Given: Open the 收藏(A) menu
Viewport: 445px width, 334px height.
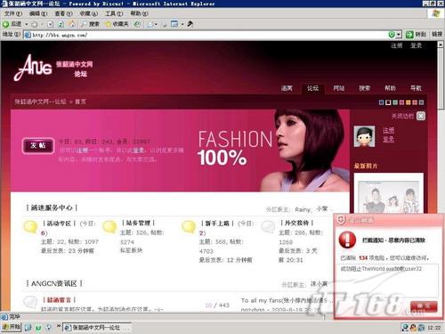Looking at the screenshot, I should tap(89, 13).
